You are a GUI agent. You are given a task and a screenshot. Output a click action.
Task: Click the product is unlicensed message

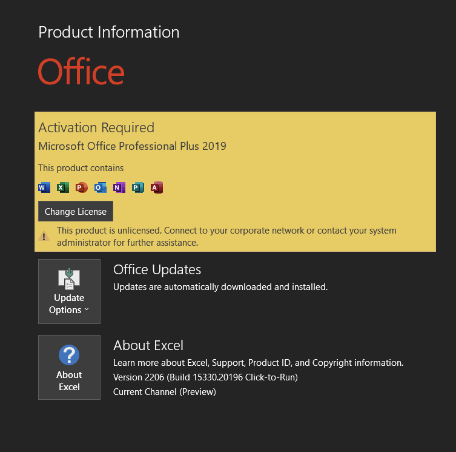click(x=226, y=237)
